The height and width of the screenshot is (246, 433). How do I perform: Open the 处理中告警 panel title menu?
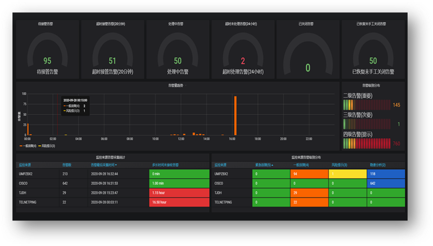point(175,24)
